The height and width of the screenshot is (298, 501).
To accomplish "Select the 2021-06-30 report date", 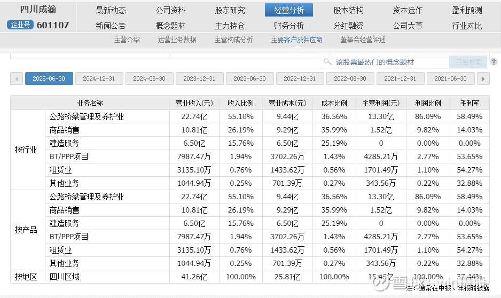I will click(450, 79).
